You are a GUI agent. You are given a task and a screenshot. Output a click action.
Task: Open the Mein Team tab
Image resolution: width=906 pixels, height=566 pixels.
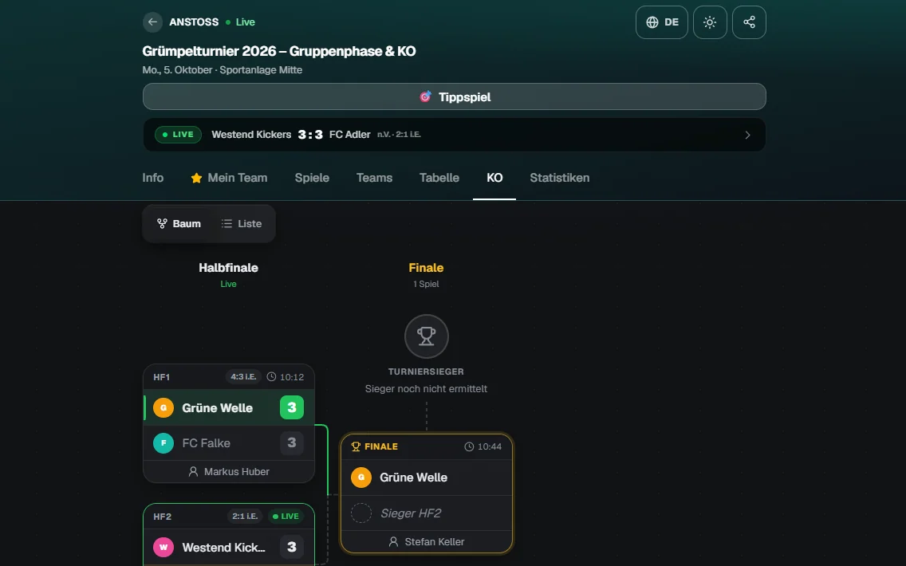[230, 178]
